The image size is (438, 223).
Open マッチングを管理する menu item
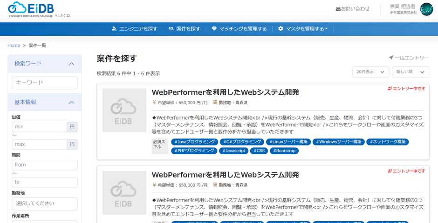tap(243, 29)
